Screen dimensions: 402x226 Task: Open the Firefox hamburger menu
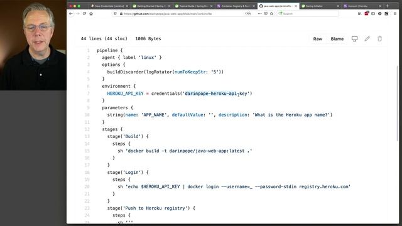(x=395, y=14)
